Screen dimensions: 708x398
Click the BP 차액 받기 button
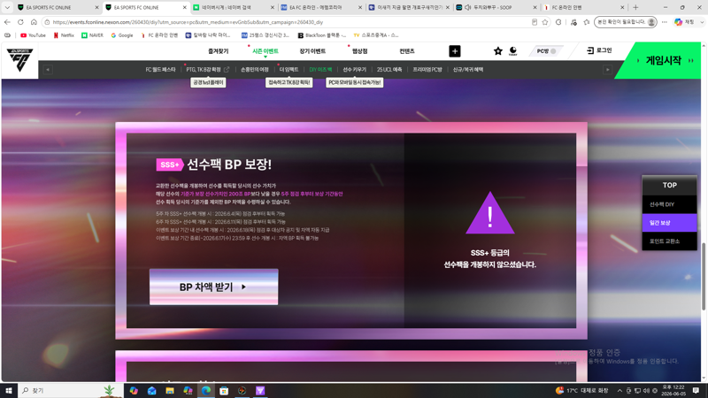click(x=213, y=287)
